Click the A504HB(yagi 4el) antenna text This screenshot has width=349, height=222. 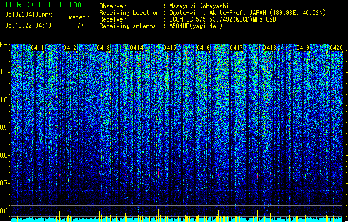click(x=196, y=26)
